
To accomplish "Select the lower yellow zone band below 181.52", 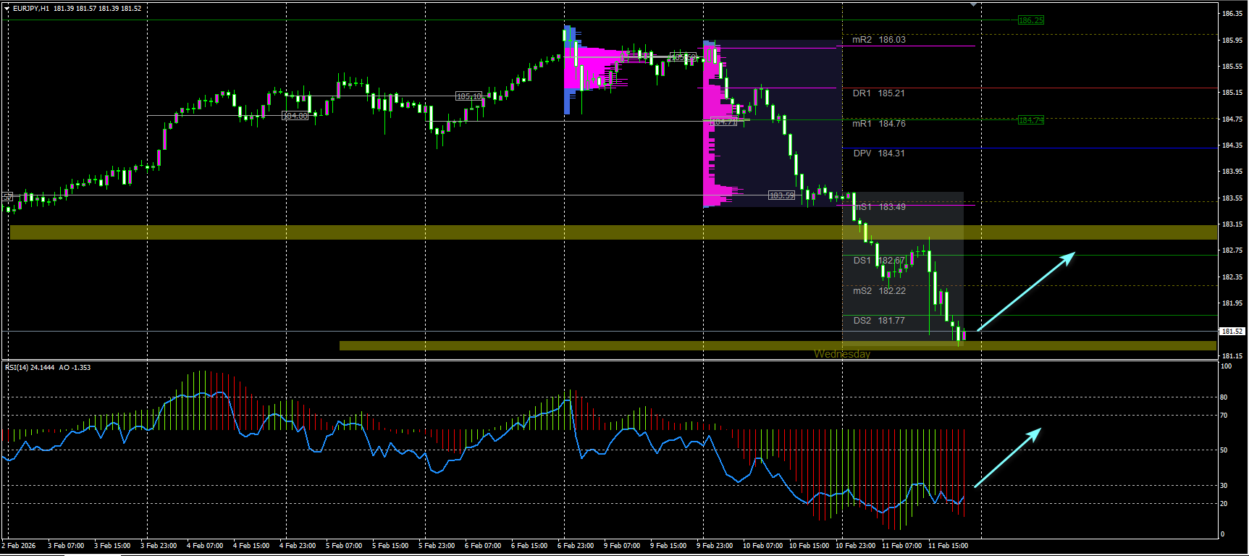I will [x=778, y=346].
